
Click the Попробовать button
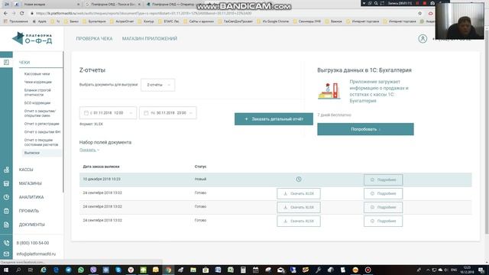pyautogui.click(x=365, y=129)
